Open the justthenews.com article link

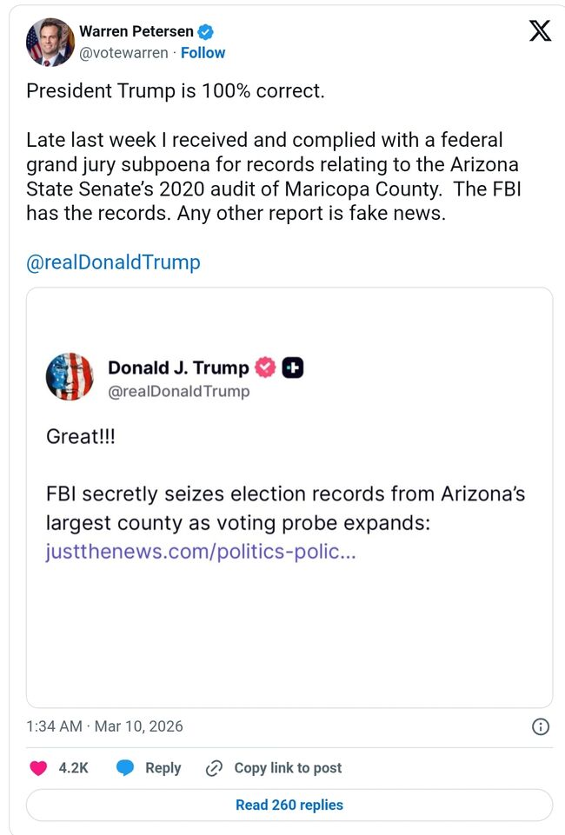[x=200, y=553]
